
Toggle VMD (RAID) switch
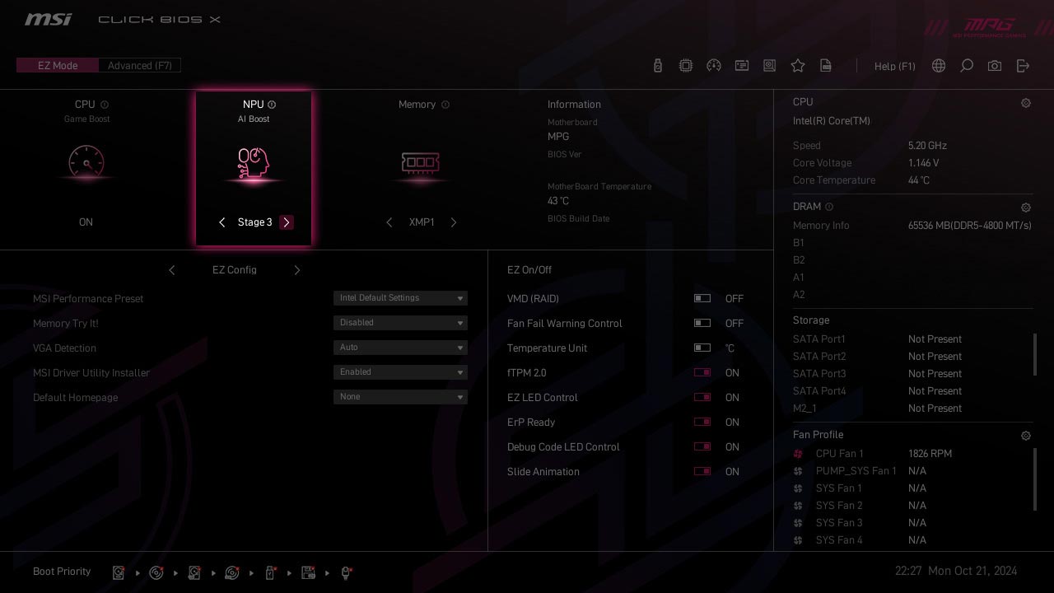point(702,299)
